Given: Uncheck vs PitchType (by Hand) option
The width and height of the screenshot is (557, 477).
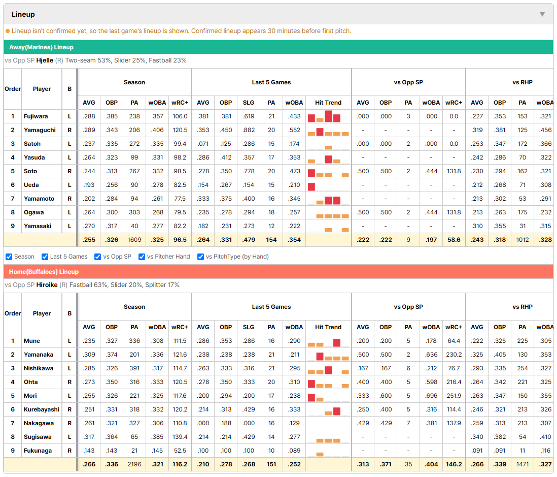Looking at the screenshot, I should click(201, 257).
